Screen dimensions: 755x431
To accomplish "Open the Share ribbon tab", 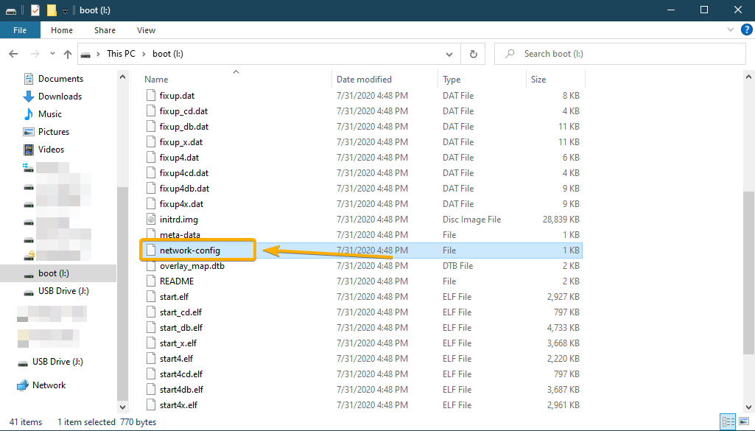I will coord(105,30).
